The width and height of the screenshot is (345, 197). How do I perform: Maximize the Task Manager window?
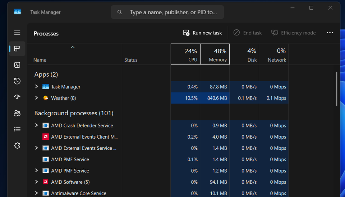tap(311, 8)
